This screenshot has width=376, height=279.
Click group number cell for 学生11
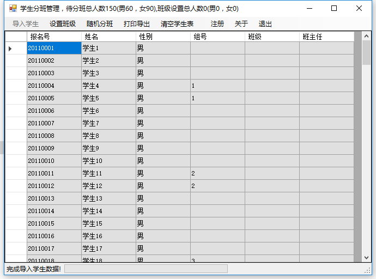click(x=217, y=173)
